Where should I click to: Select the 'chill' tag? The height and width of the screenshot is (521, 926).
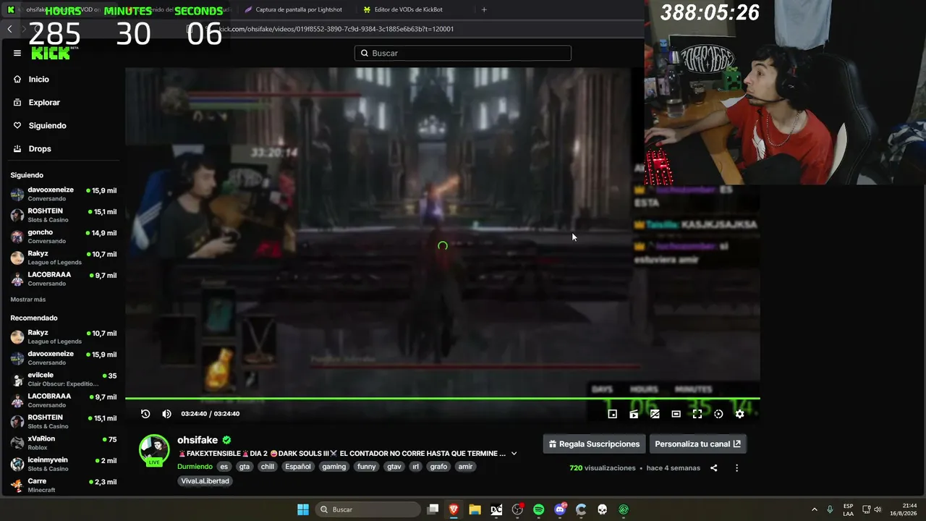[x=268, y=467]
